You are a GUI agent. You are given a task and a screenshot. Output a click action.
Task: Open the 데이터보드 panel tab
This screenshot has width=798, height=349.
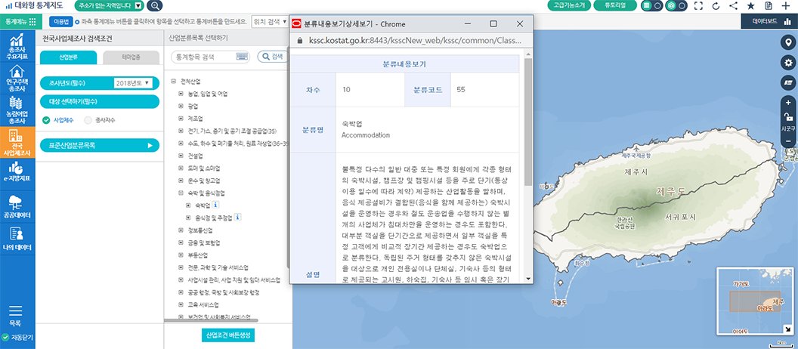click(x=769, y=22)
